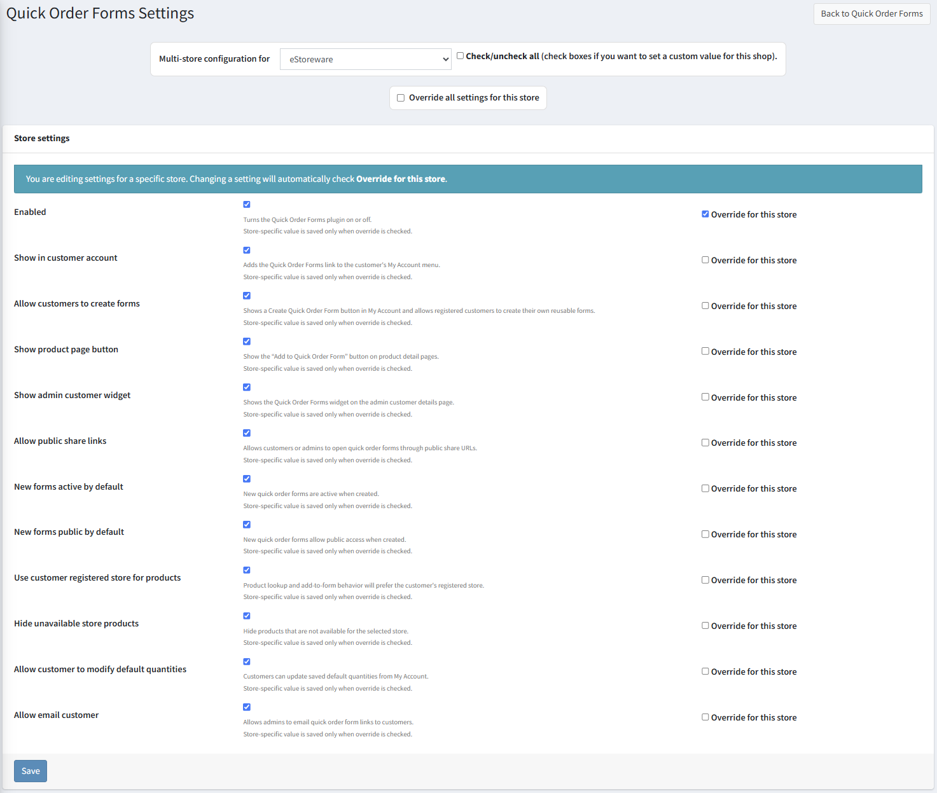
Task: Check Override for Allow public share links
Action: click(x=705, y=443)
